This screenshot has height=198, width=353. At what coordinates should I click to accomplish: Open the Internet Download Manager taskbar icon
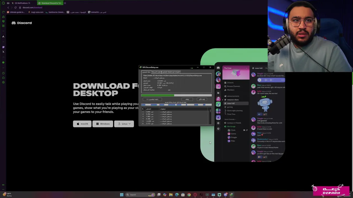click(x=231, y=195)
